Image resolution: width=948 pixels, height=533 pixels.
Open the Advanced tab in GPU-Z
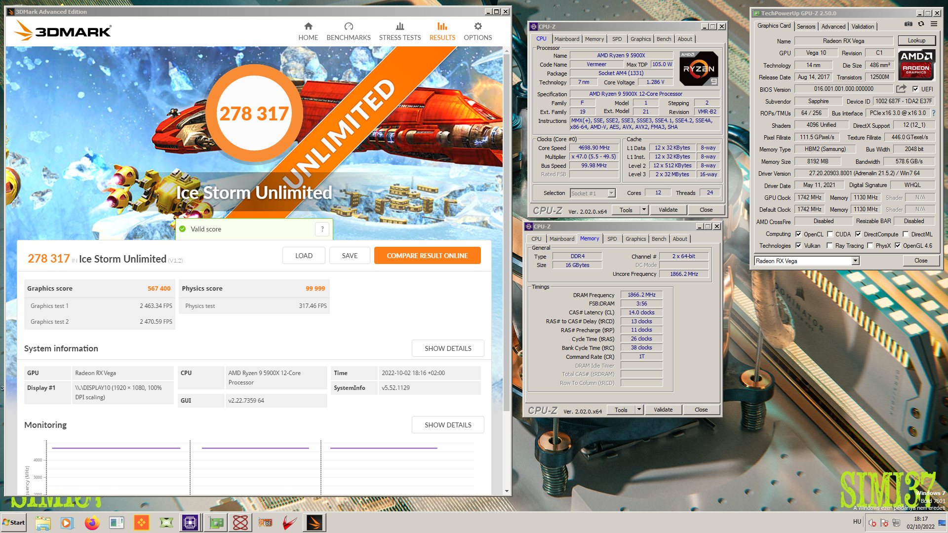click(x=833, y=27)
